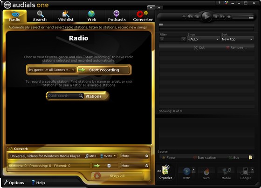Switch to the Search tab
This screenshot has height=188, width=261.
click(40, 16)
